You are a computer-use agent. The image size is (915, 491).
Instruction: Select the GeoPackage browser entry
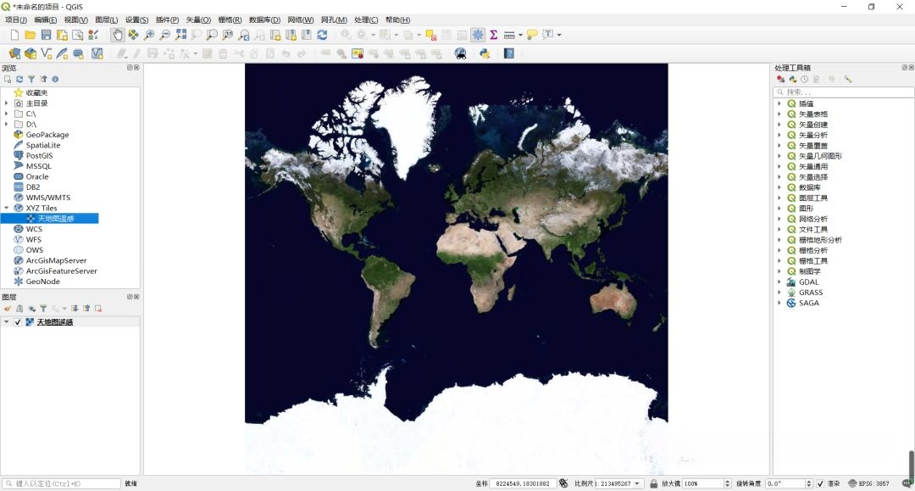click(x=47, y=134)
